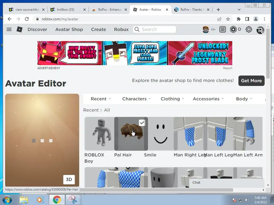Click the Pal Hair item name
274x205 pixels.
(x=123, y=155)
